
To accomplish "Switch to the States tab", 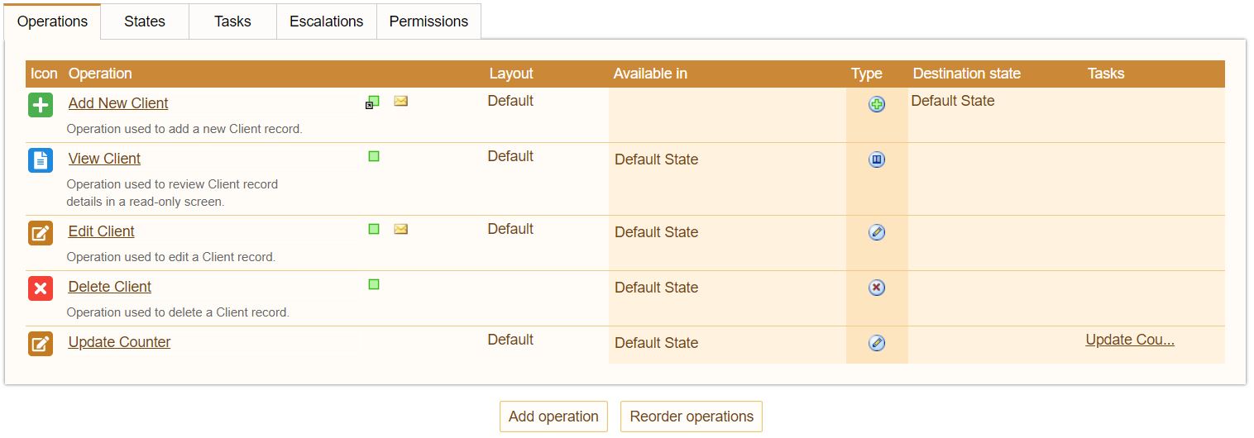I will pyautogui.click(x=145, y=21).
